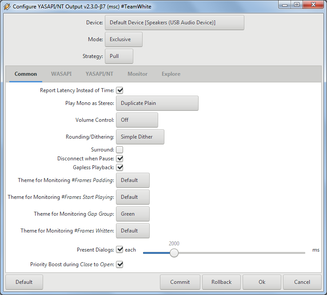The height and width of the screenshot is (295, 327).
Task: Expand the Volume Control dropdown
Action: [x=137, y=120]
